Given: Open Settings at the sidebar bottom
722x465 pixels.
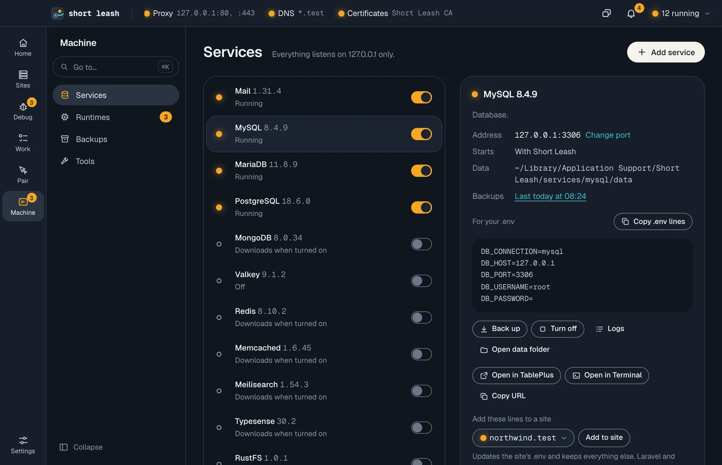Looking at the screenshot, I should 23,445.
